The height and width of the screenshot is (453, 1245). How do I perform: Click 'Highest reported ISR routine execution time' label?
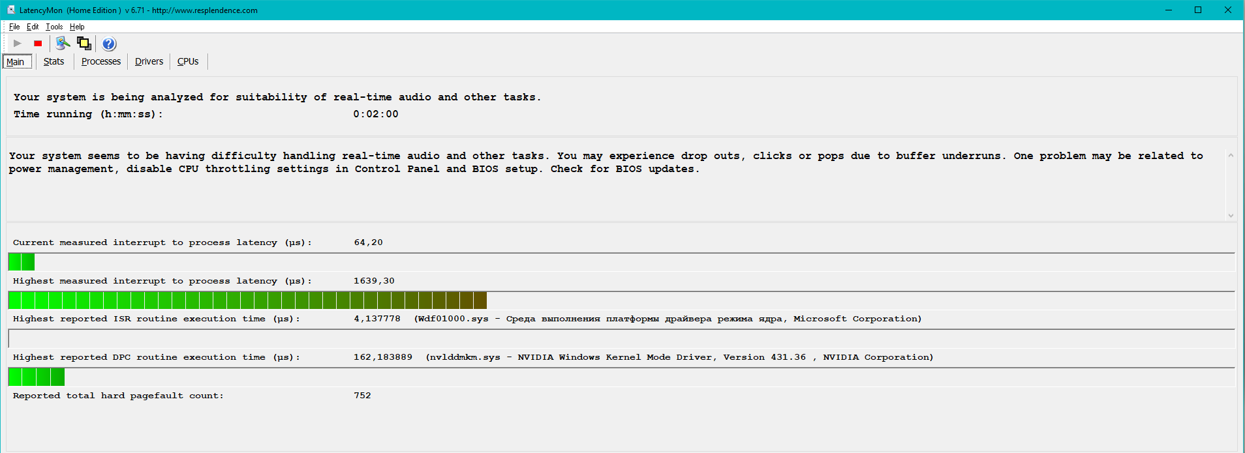157,319
